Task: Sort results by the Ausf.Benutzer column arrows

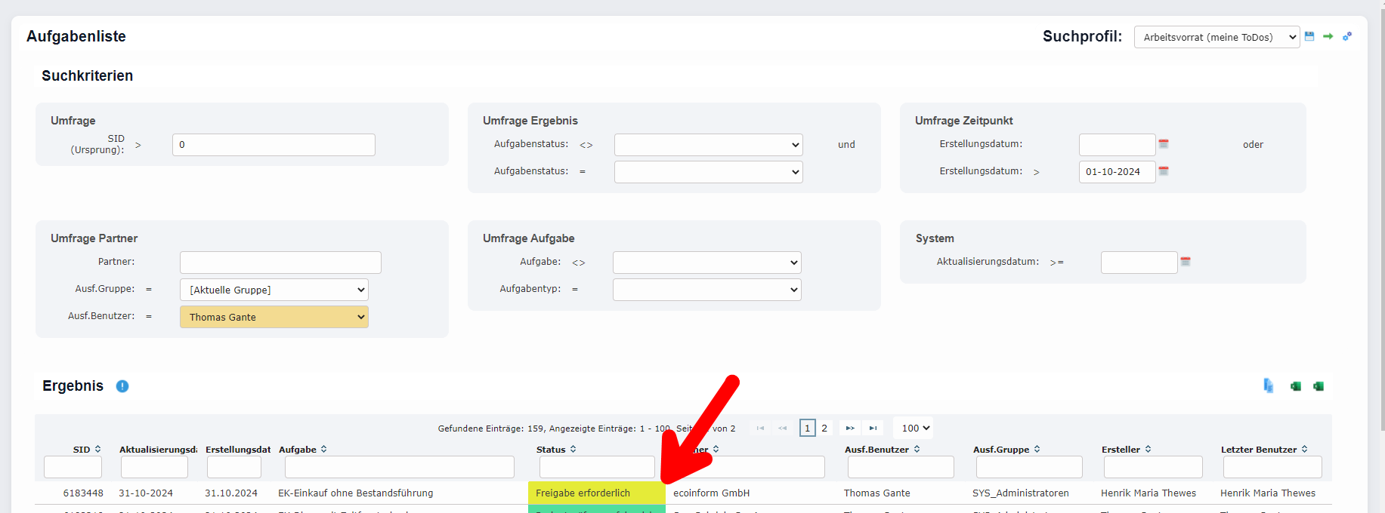Action: click(x=917, y=449)
